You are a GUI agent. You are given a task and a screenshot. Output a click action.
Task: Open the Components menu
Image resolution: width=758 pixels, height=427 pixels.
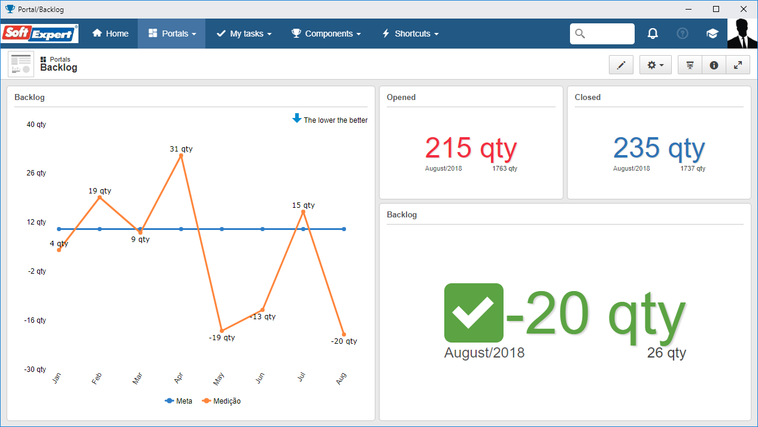tap(326, 34)
